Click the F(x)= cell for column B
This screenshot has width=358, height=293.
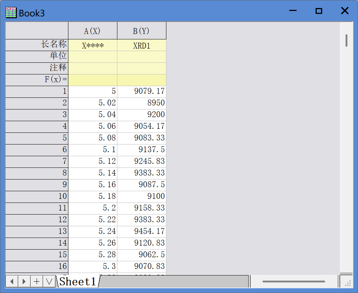pyautogui.click(x=142, y=80)
